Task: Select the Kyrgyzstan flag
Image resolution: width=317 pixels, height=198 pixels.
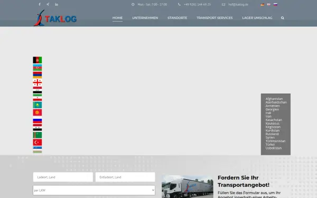Action: [38, 112]
